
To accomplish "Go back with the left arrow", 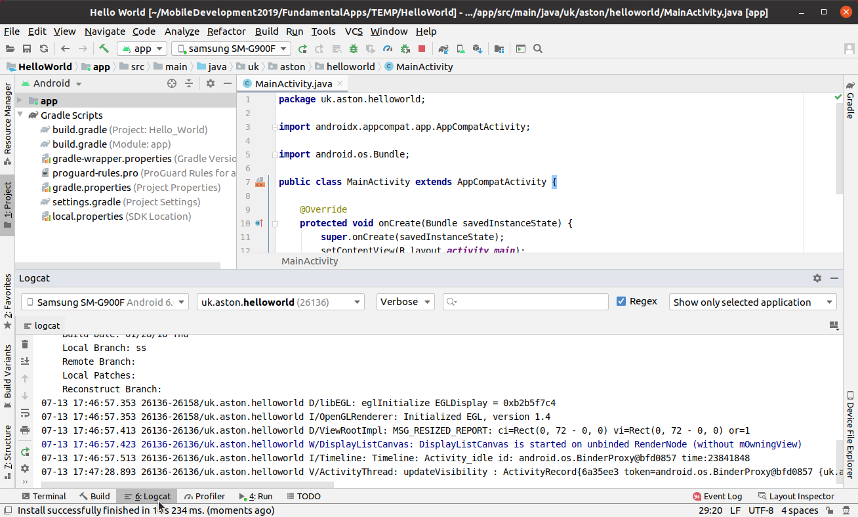I will 65,49.
